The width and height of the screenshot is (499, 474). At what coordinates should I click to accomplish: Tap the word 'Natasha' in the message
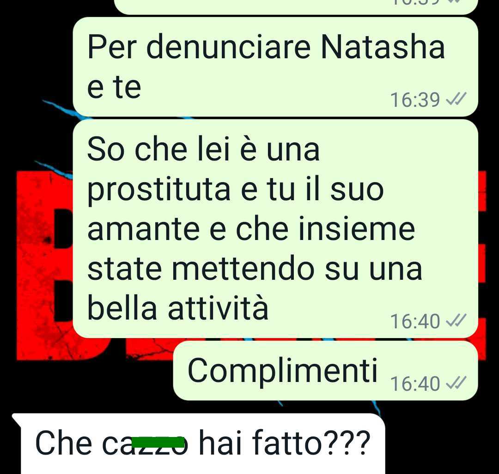click(383, 47)
